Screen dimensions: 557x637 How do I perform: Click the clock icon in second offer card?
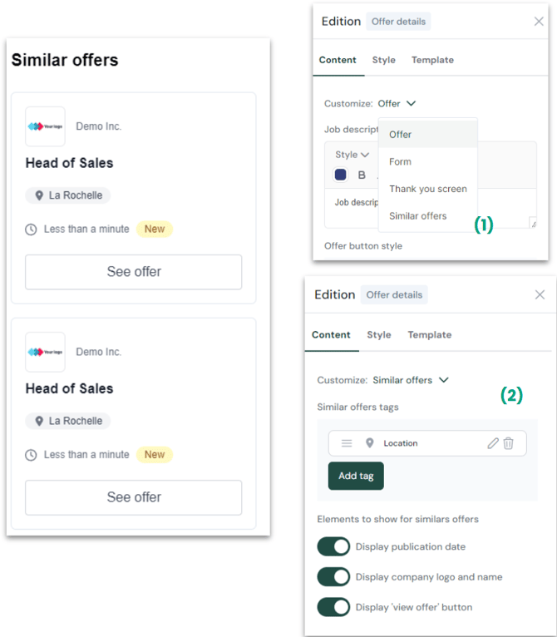tap(32, 455)
